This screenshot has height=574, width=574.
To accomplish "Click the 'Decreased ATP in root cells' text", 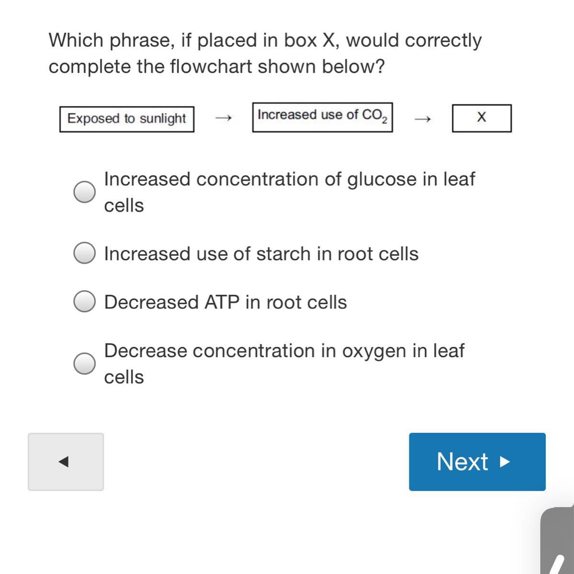I will (x=225, y=302).
